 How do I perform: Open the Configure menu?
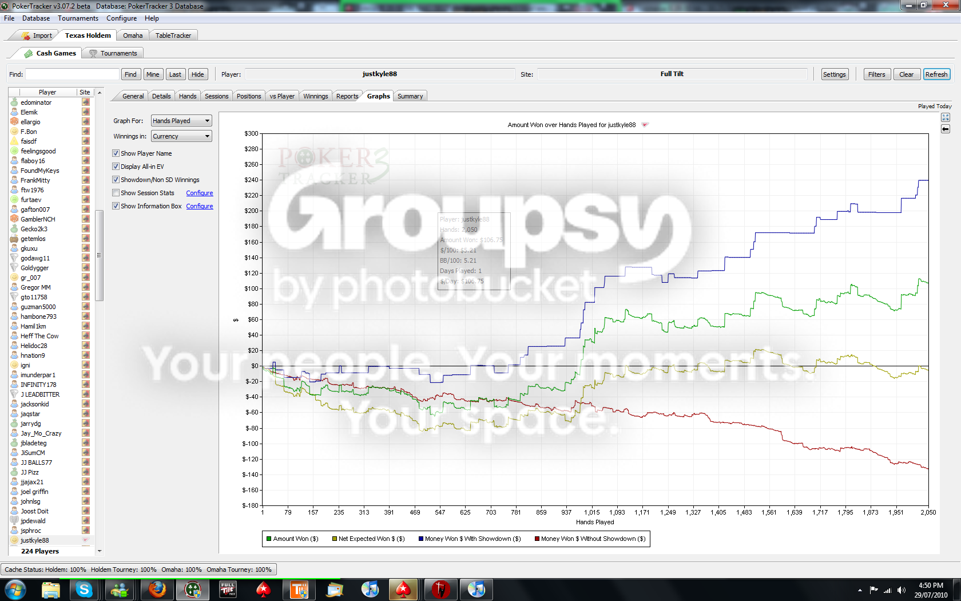point(121,18)
